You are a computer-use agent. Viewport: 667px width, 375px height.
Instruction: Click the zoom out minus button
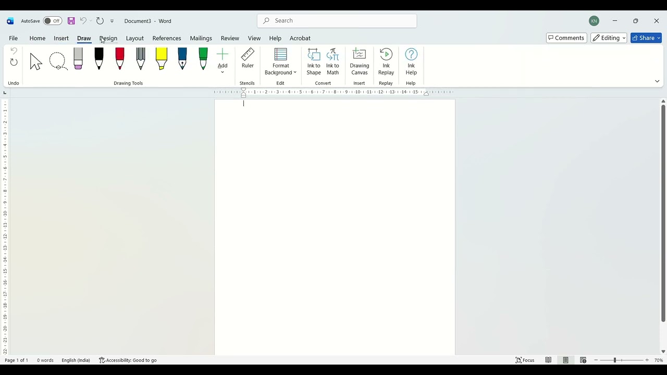click(596, 360)
